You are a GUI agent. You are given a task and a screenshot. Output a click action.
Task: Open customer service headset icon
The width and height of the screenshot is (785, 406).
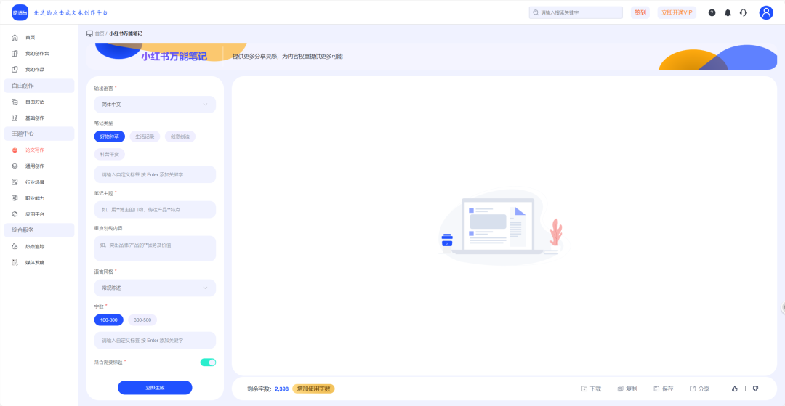pos(744,12)
